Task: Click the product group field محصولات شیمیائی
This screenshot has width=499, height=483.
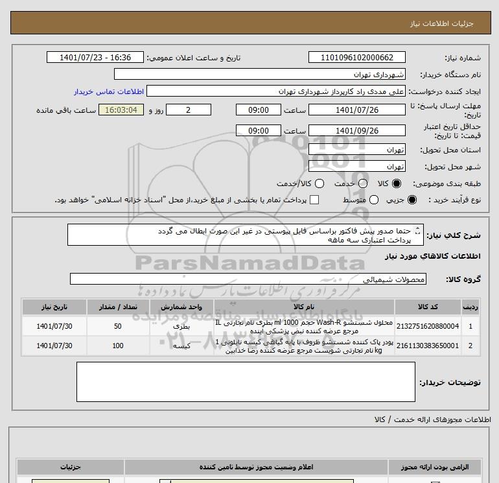Action: (x=248, y=279)
